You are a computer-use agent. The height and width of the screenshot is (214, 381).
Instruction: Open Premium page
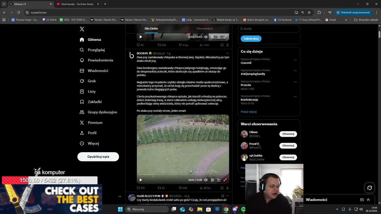point(91,123)
